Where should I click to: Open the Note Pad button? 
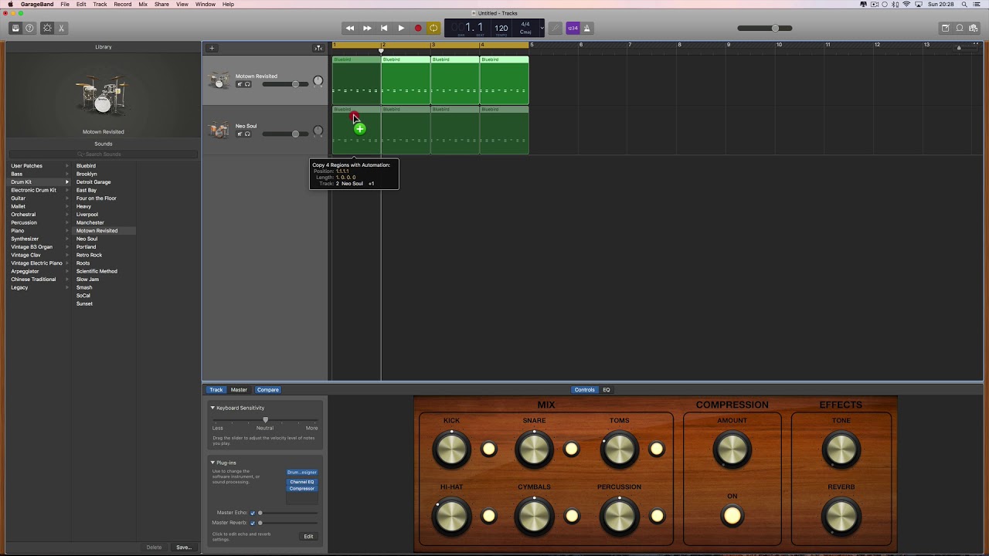[945, 28]
